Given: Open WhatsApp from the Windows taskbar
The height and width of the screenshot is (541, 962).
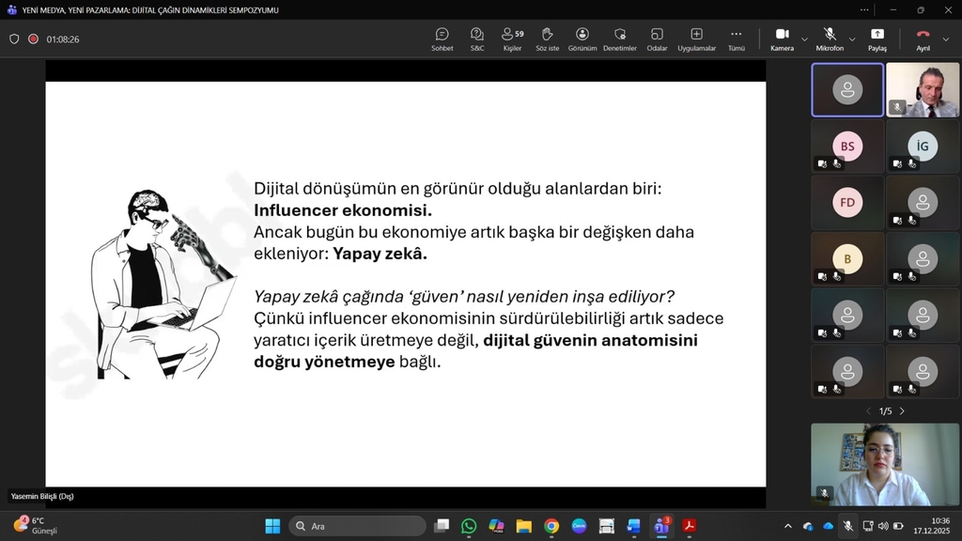Looking at the screenshot, I should (x=469, y=526).
